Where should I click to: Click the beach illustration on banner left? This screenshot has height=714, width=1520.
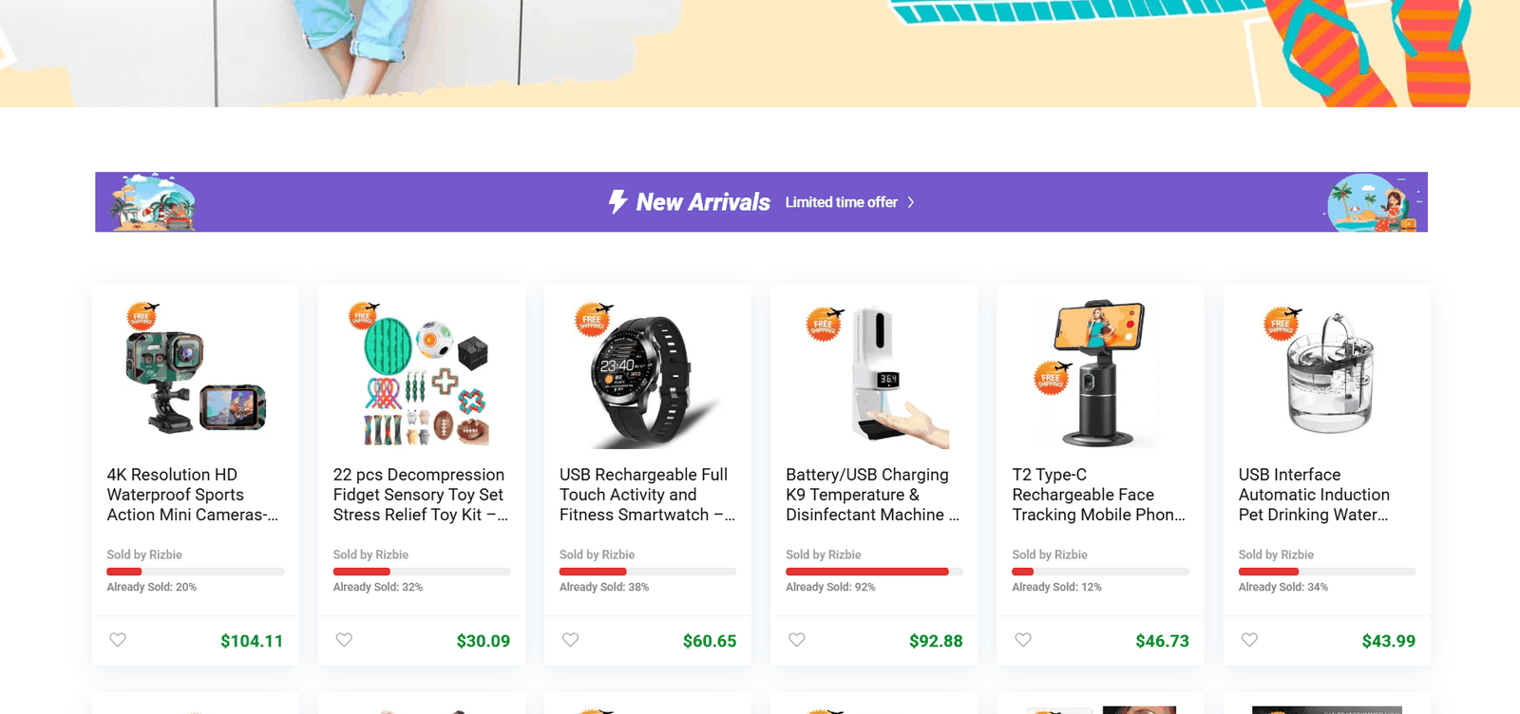[152, 202]
